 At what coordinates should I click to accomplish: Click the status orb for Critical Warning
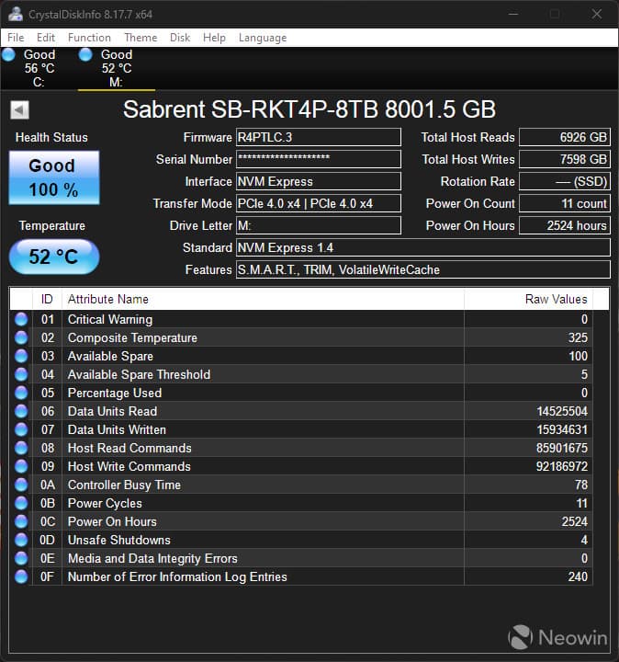pos(21,319)
